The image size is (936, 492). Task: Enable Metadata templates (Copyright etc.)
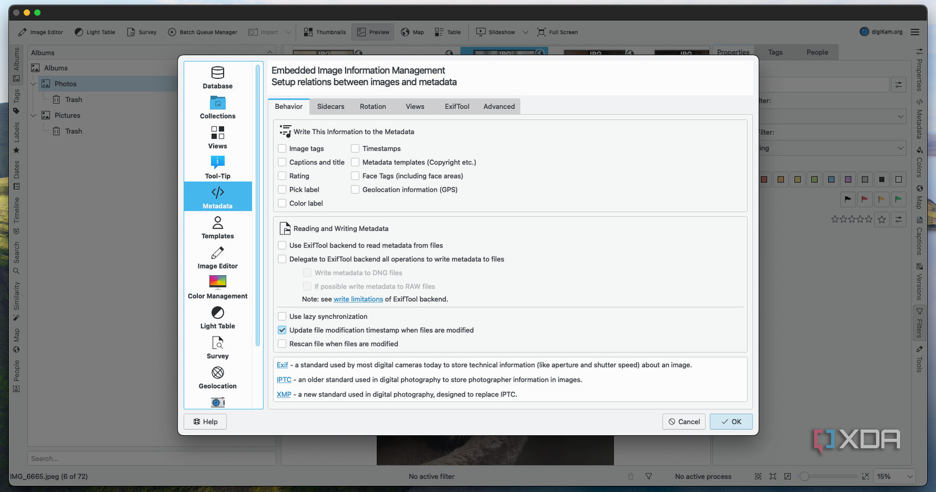point(355,162)
